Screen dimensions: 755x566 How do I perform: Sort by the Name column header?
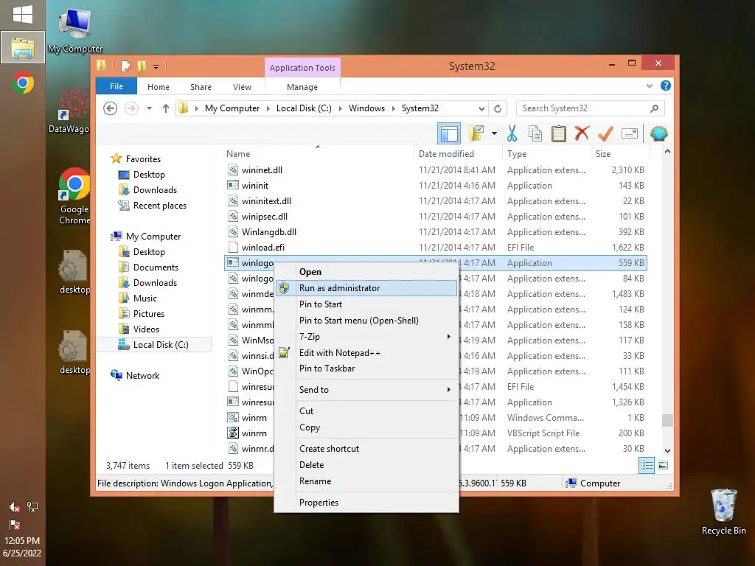[x=318, y=153]
